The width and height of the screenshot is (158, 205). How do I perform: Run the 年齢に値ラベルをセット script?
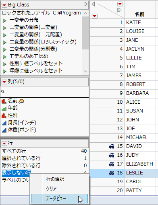pyautogui.click(x=4, y=71)
